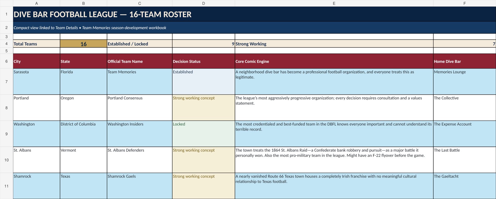Select row 10 header

tap(7, 160)
